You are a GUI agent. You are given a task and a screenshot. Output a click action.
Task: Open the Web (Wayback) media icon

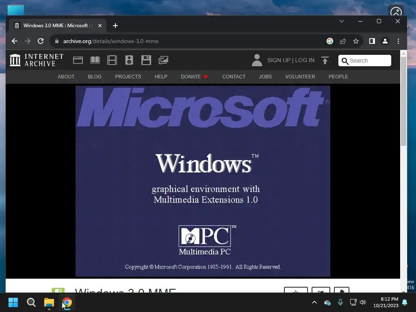[78, 60]
